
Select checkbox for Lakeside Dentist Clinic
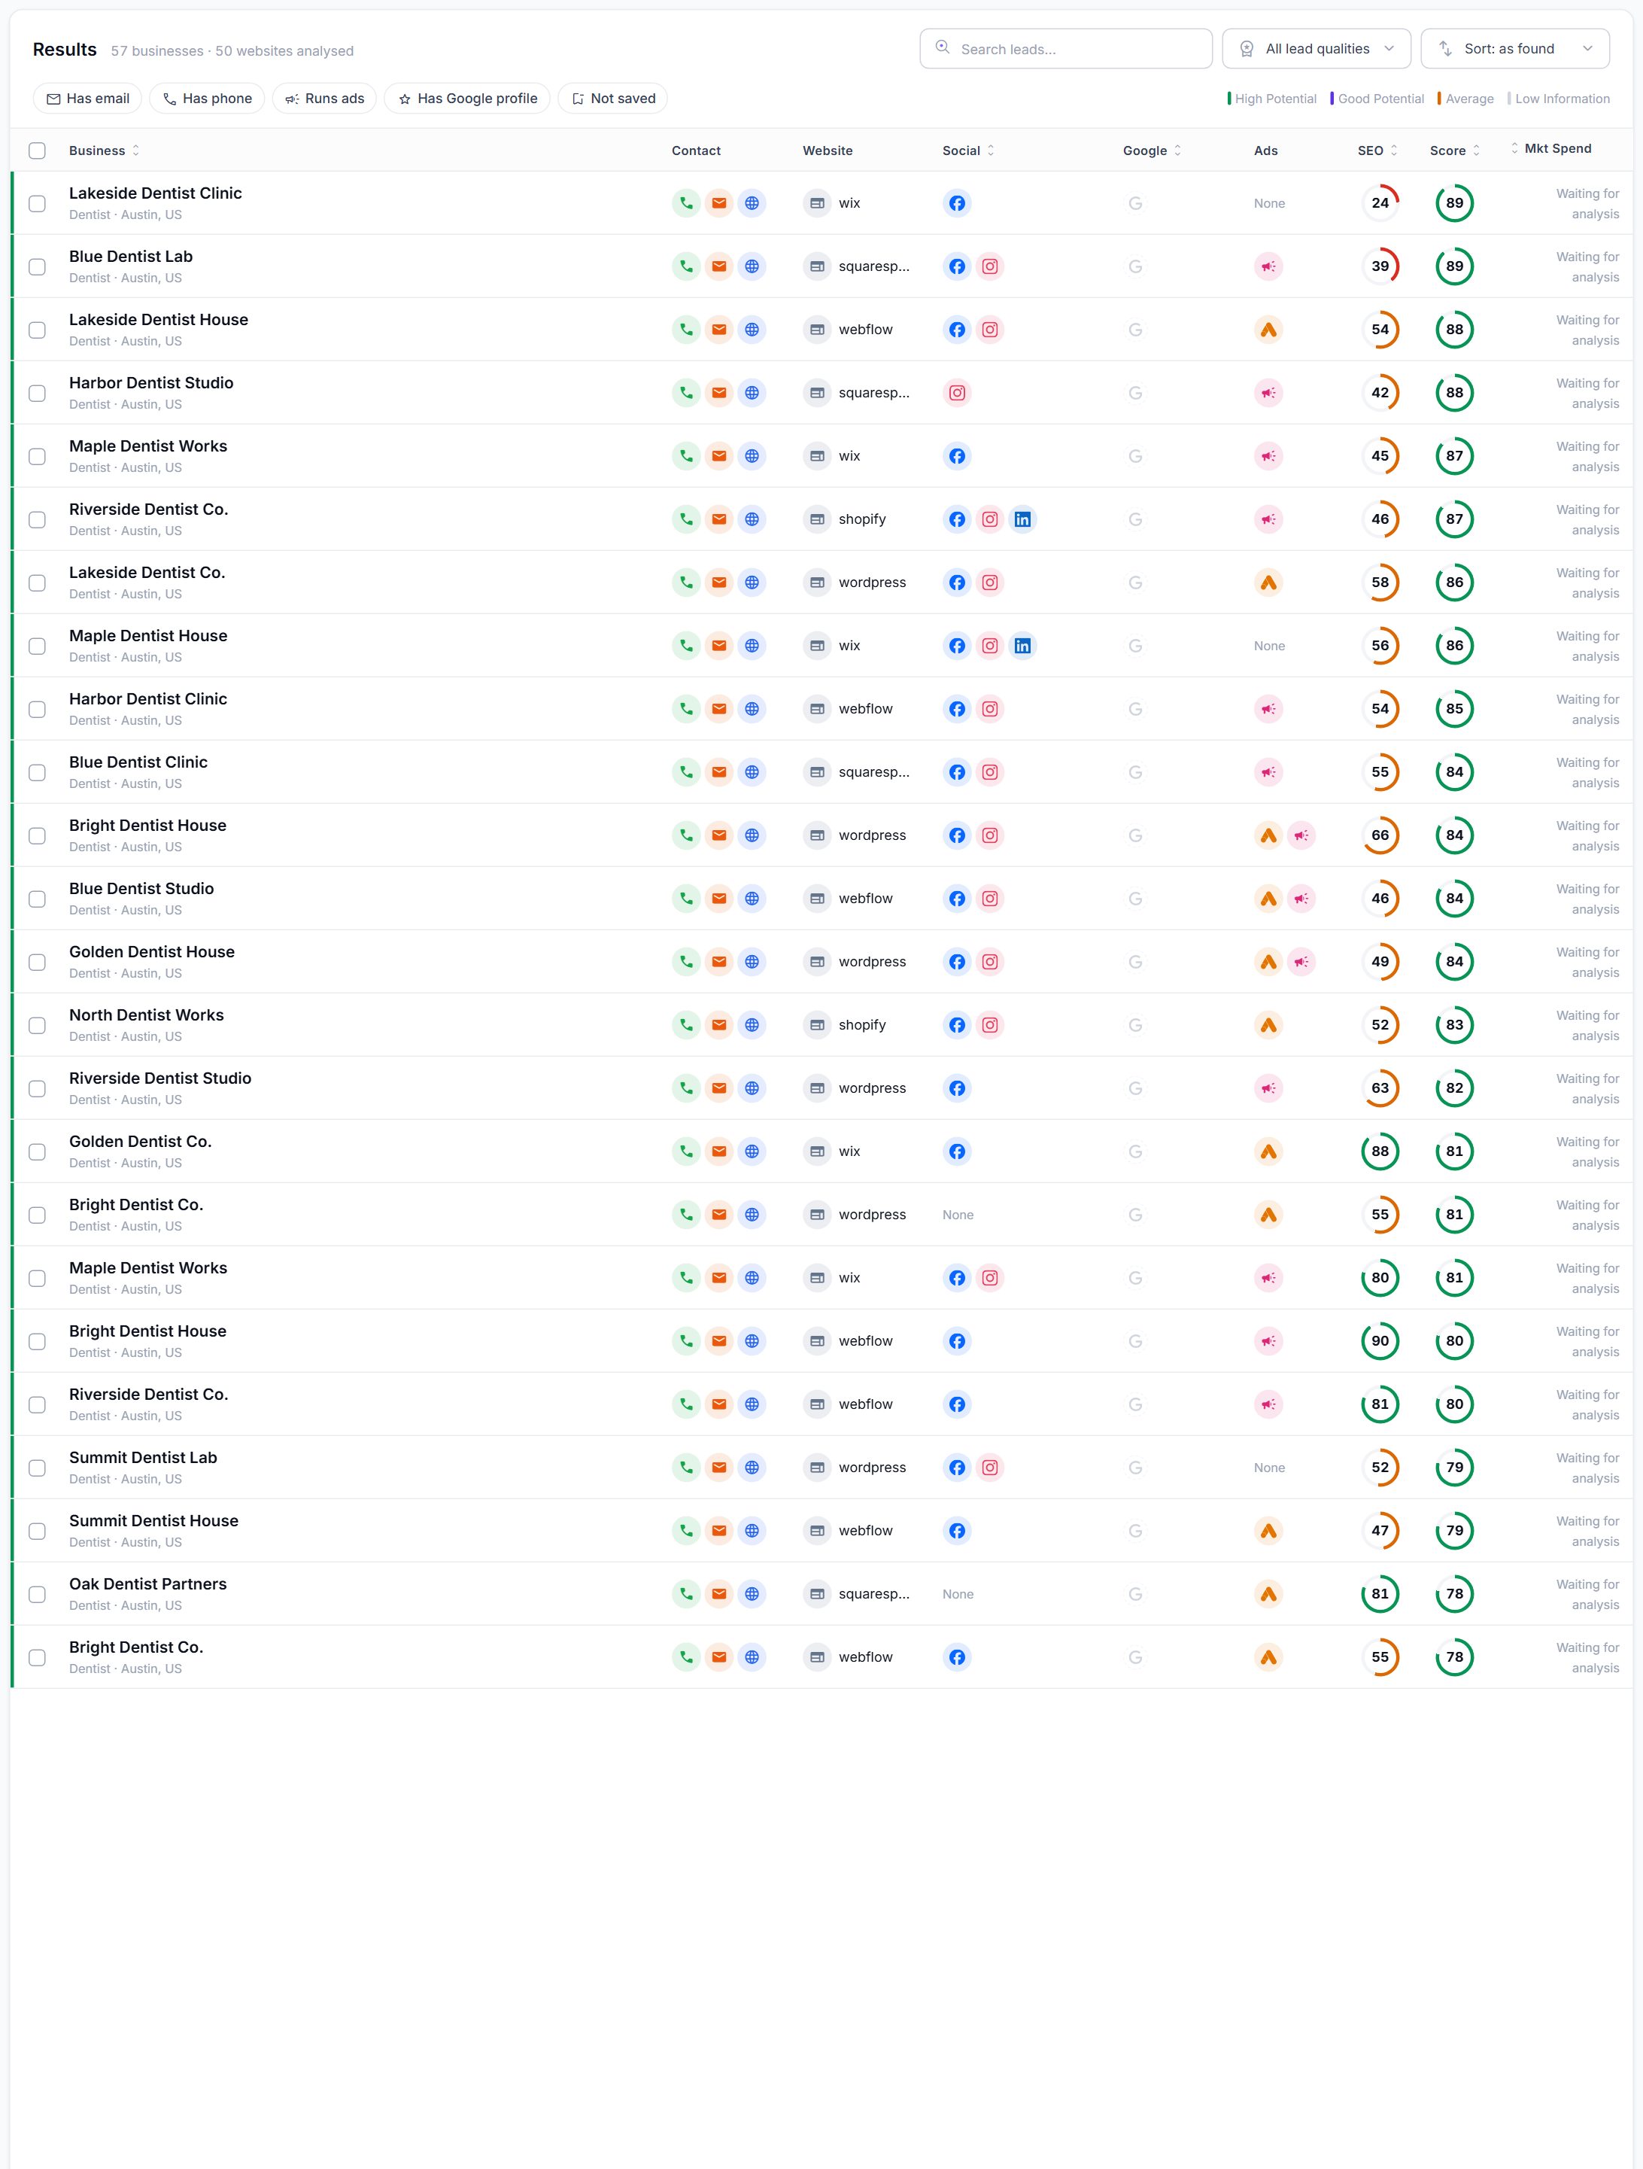[38, 203]
